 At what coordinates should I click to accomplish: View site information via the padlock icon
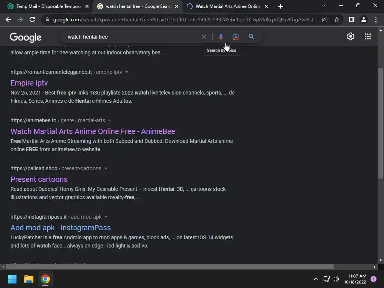(47, 19)
